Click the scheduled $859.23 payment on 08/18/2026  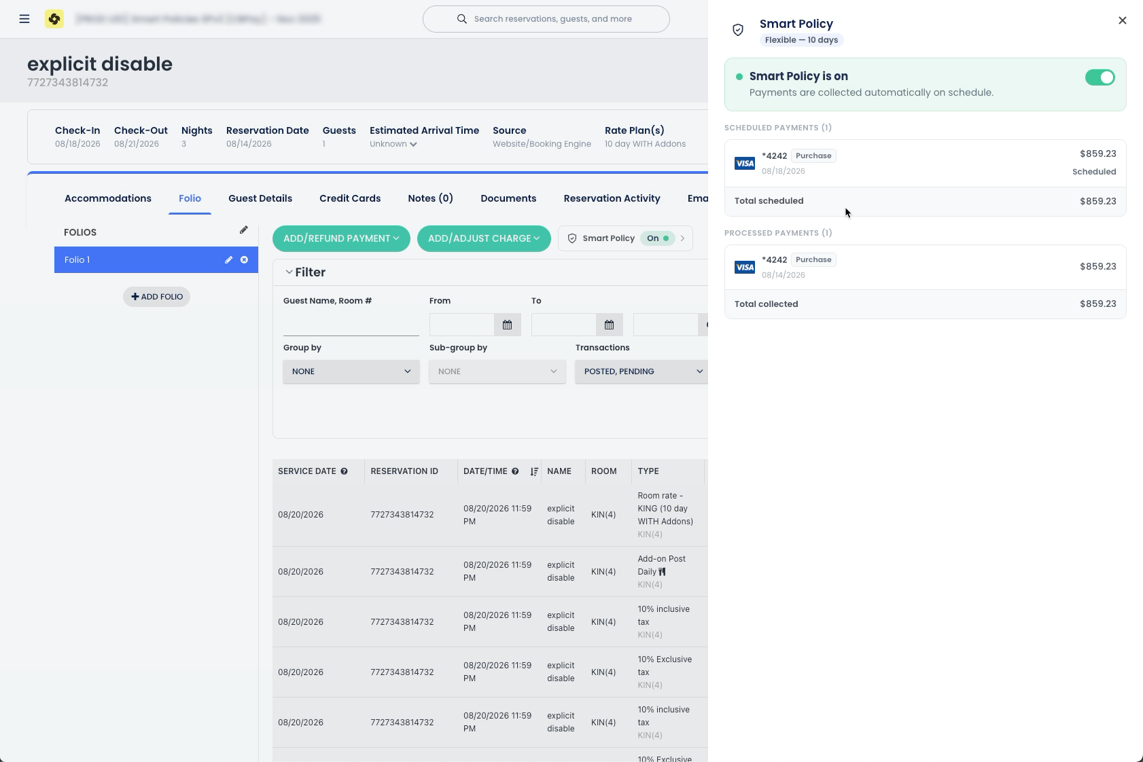926,163
